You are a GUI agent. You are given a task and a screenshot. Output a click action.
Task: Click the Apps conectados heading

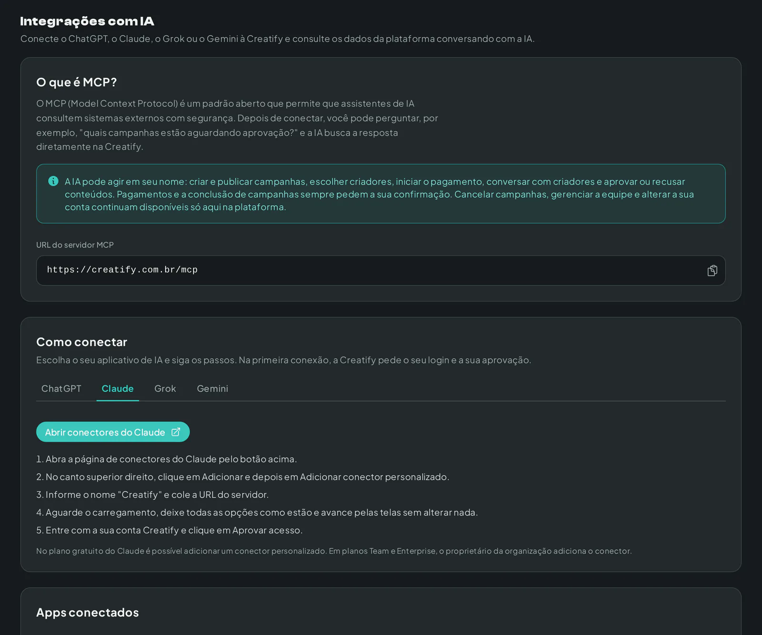point(88,613)
